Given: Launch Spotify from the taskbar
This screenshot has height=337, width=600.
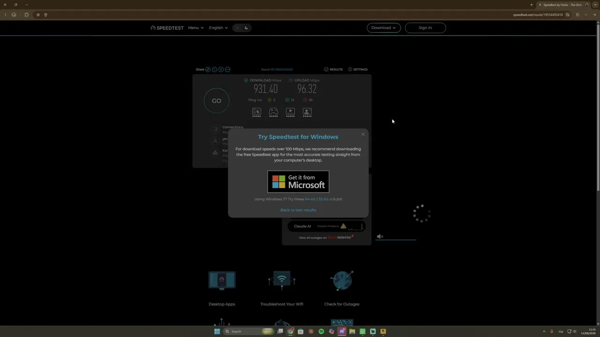Looking at the screenshot, I should (x=321, y=331).
